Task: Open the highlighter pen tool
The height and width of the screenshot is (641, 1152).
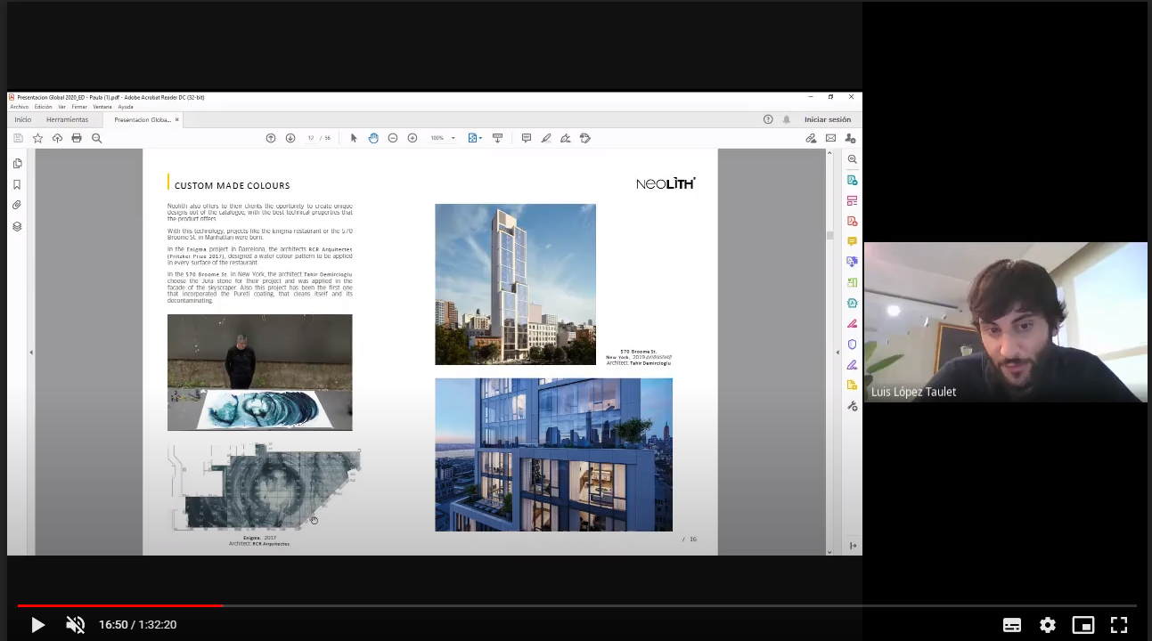Action: [x=546, y=138]
